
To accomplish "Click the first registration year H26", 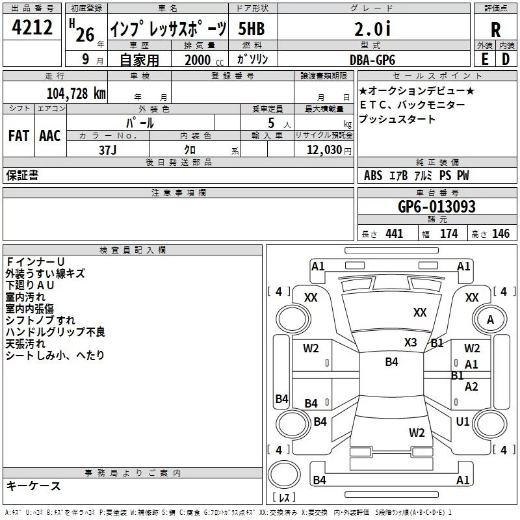I will click(x=82, y=31).
